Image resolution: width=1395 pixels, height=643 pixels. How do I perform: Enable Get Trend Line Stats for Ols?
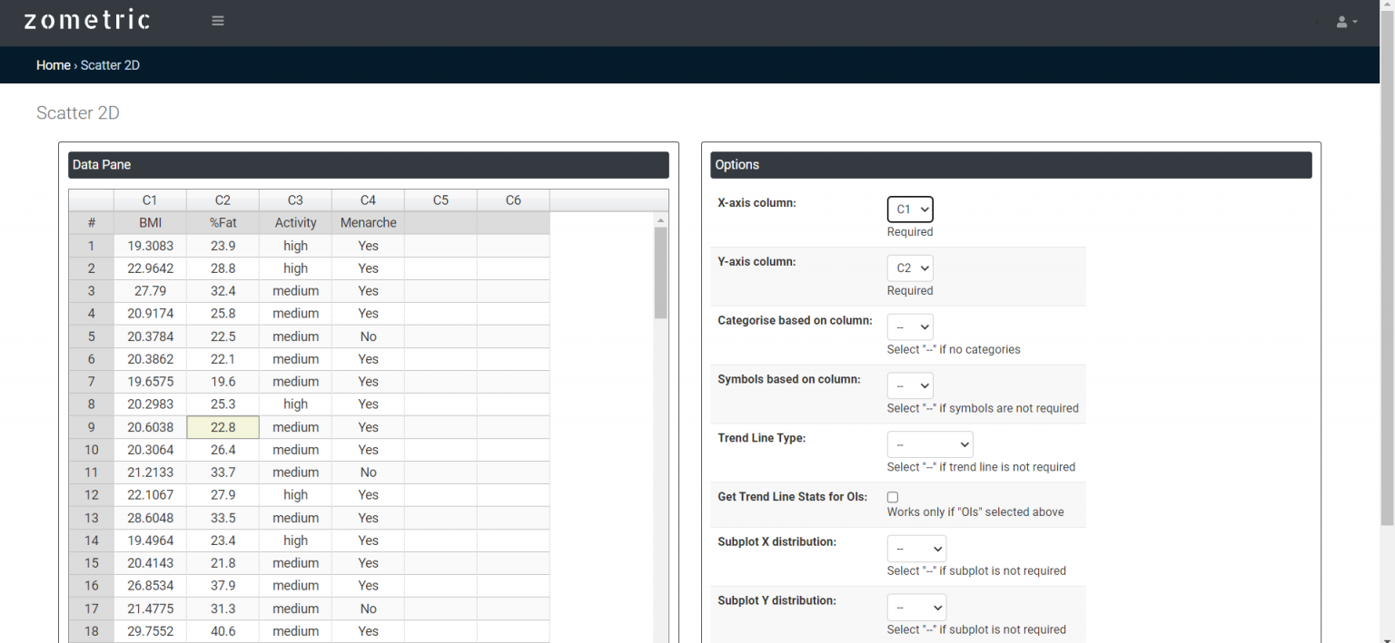click(x=893, y=497)
